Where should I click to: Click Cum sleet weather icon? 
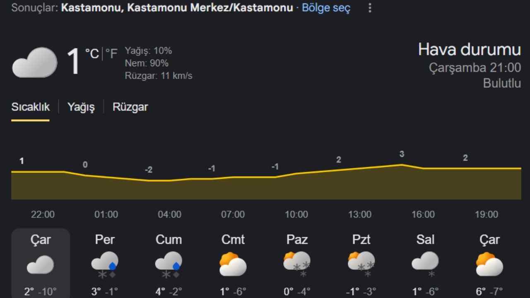pos(169,264)
